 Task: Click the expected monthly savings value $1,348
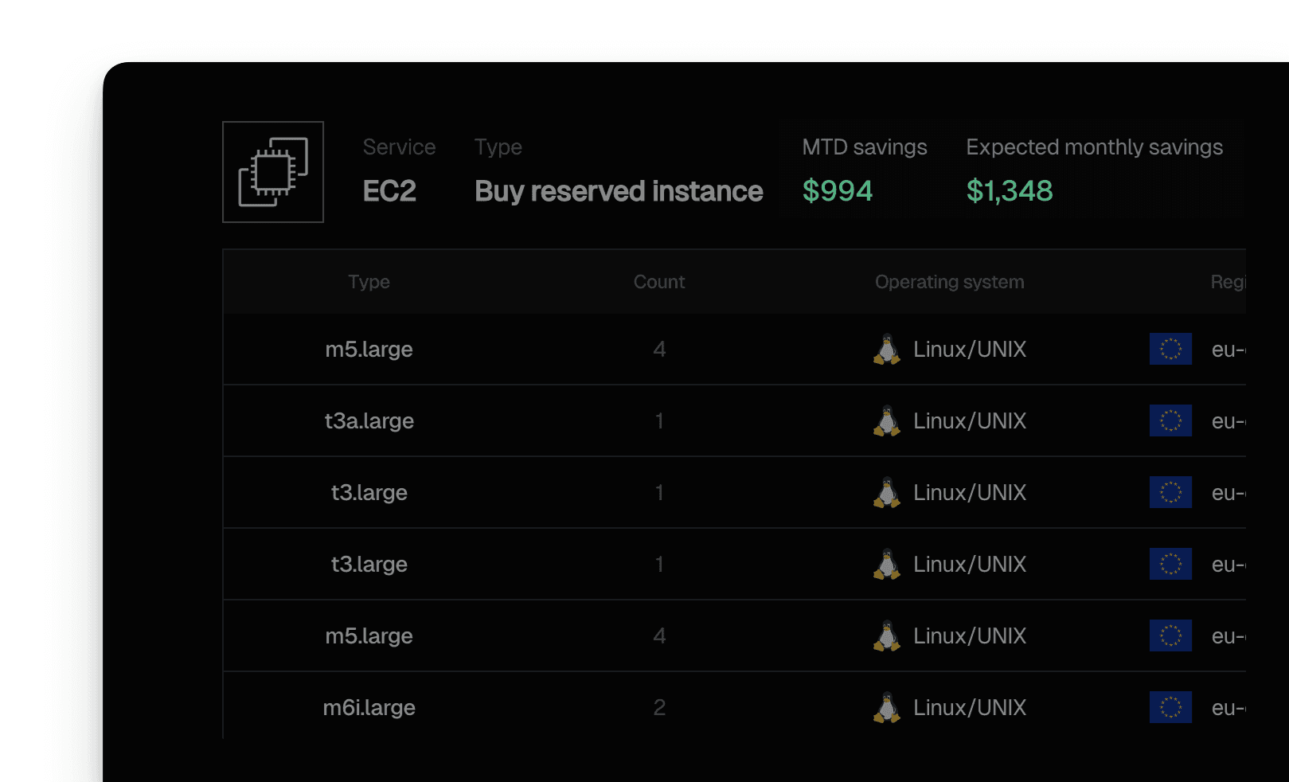point(1010,190)
